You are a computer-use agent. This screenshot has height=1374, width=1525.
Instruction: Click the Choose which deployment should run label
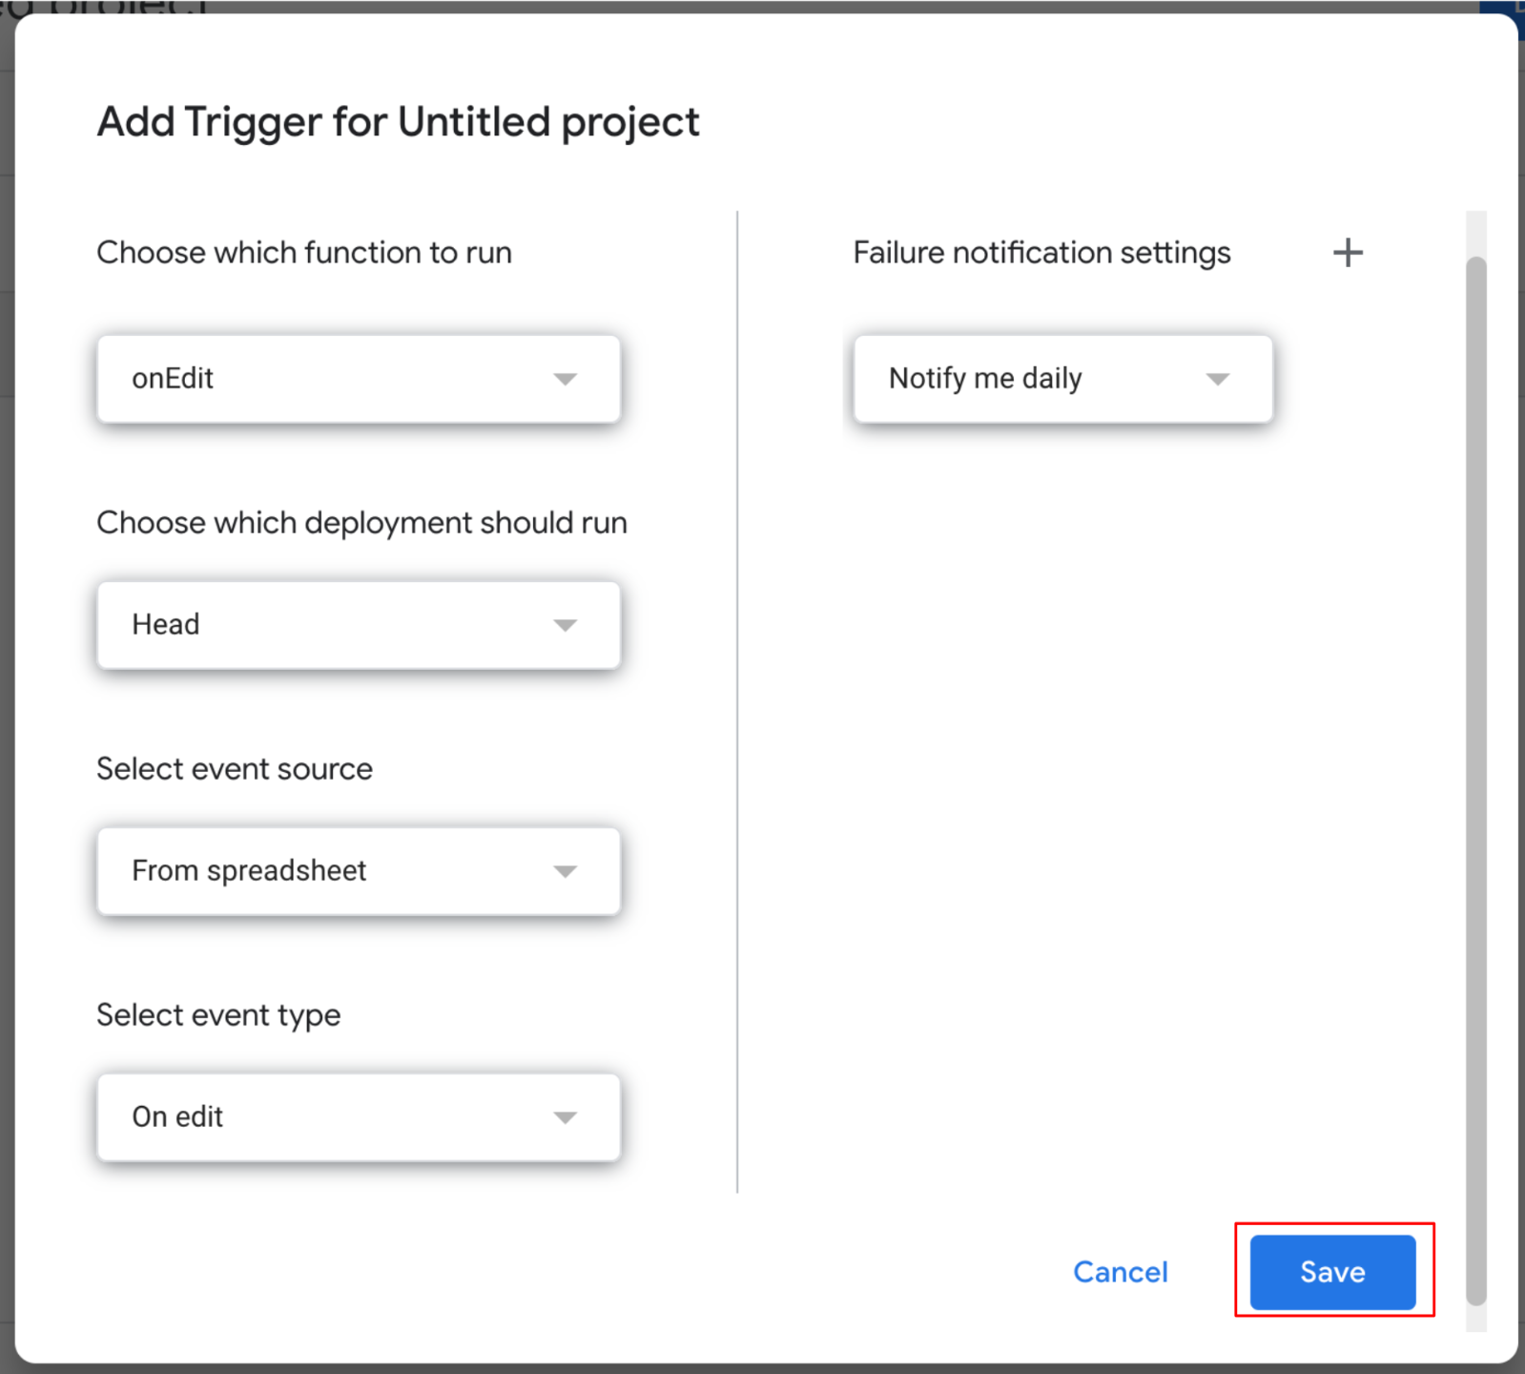[x=361, y=523]
